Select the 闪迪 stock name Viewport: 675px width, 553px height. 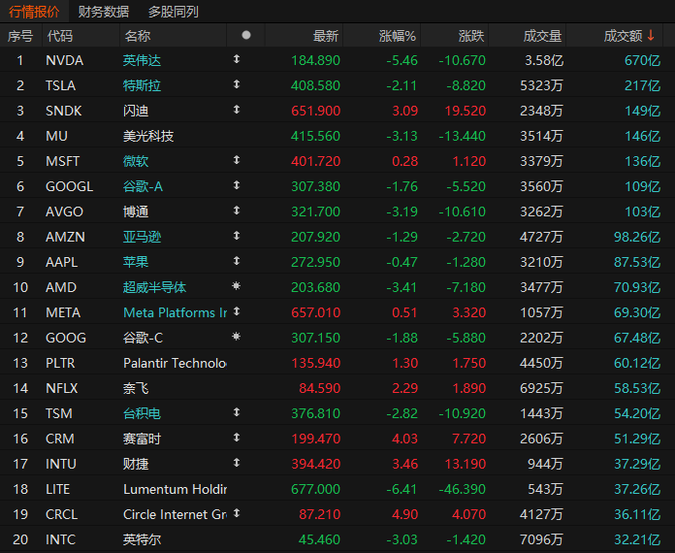click(x=136, y=112)
